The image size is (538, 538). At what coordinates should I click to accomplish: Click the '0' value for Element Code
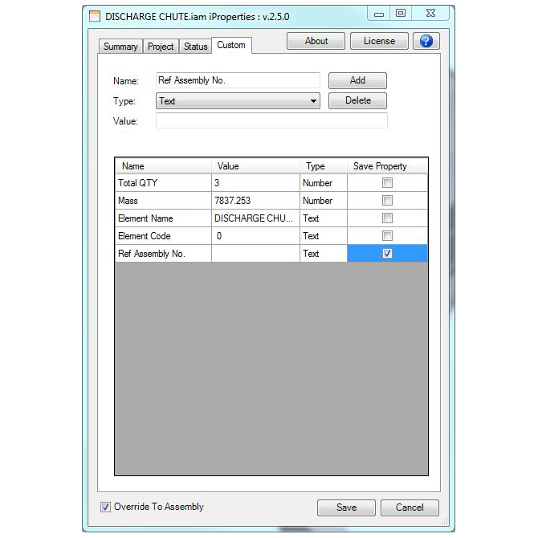tap(255, 236)
